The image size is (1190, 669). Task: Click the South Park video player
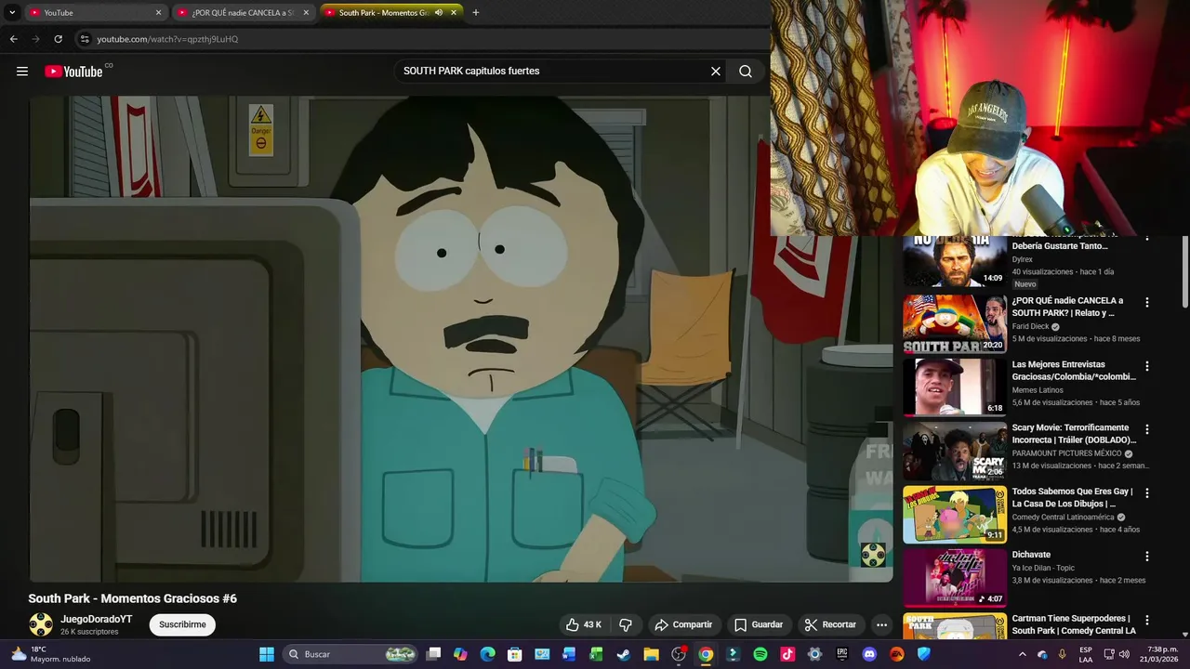pos(460,339)
